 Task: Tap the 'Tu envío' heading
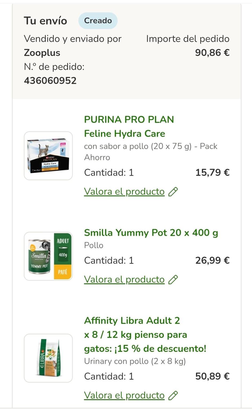(46, 21)
